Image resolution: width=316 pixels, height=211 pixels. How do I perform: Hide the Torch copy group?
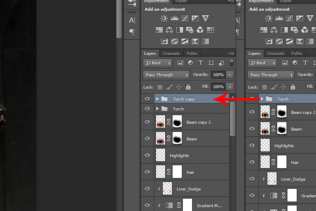(x=147, y=99)
